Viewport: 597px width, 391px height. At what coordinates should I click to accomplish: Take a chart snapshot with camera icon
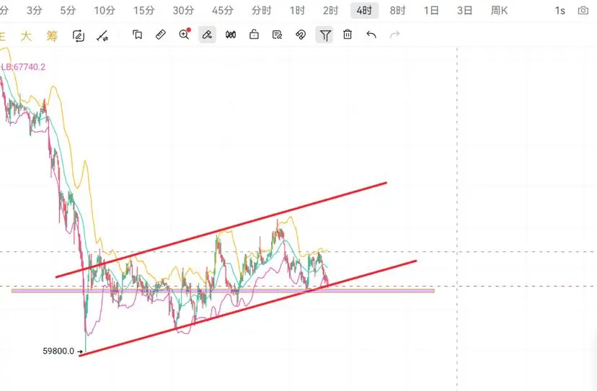pos(583,11)
